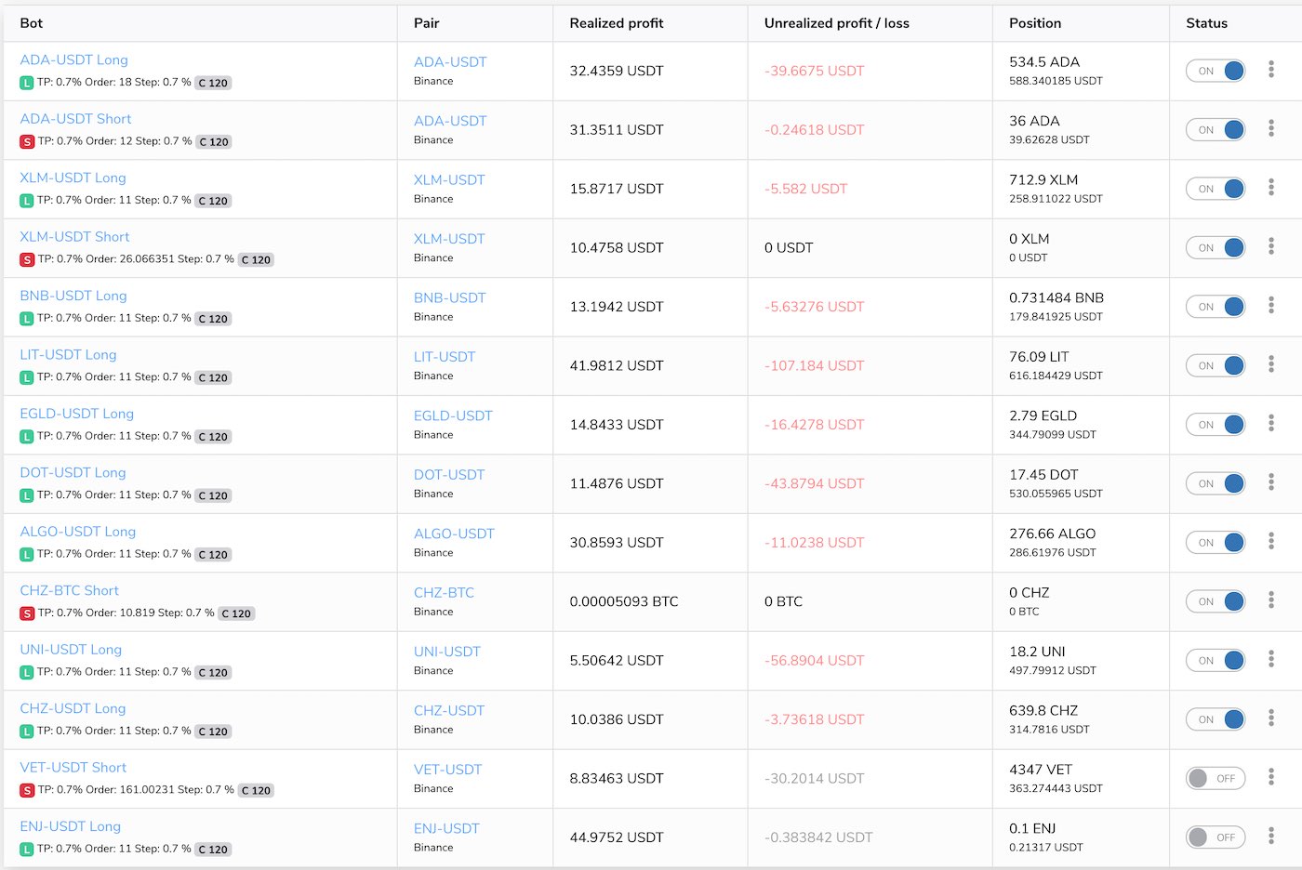Click C 120 tag on VET-USDT Short
Viewport: 1302px width, 870px height.
[x=256, y=790]
